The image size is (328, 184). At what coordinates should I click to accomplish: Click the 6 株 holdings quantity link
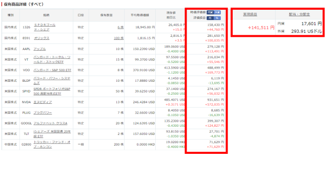click(120, 27)
